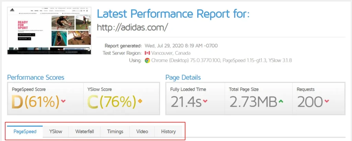Switch to the YSlow tab
The width and height of the screenshot is (352, 141).
click(55, 131)
